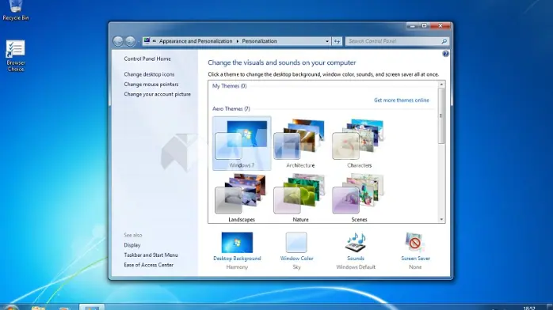The height and width of the screenshot is (310, 553).
Task: Open Control Panel Home link
Action: (x=147, y=59)
